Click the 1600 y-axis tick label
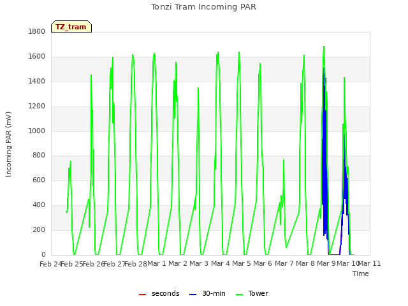The image size is (408, 306). pyautogui.click(x=37, y=57)
